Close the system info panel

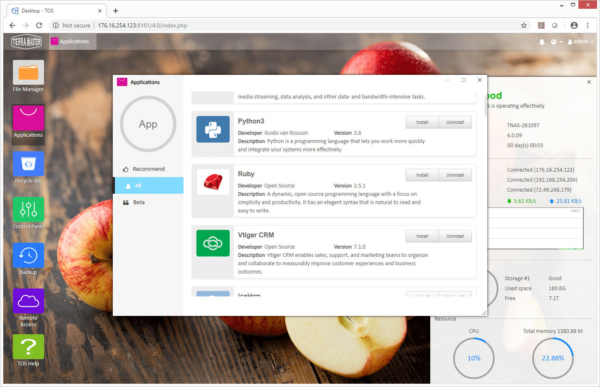click(x=589, y=82)
